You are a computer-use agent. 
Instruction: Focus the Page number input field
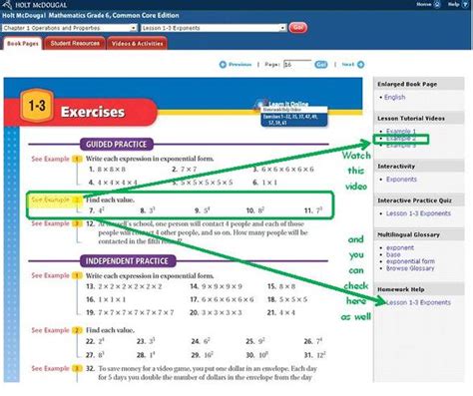[x=297, y=65]
